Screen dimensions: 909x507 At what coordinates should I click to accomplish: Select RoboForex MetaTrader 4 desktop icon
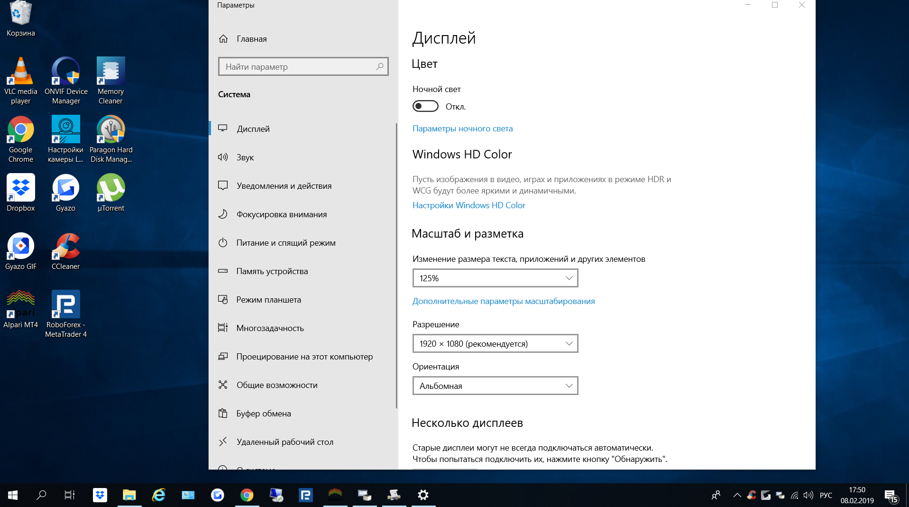66,314
